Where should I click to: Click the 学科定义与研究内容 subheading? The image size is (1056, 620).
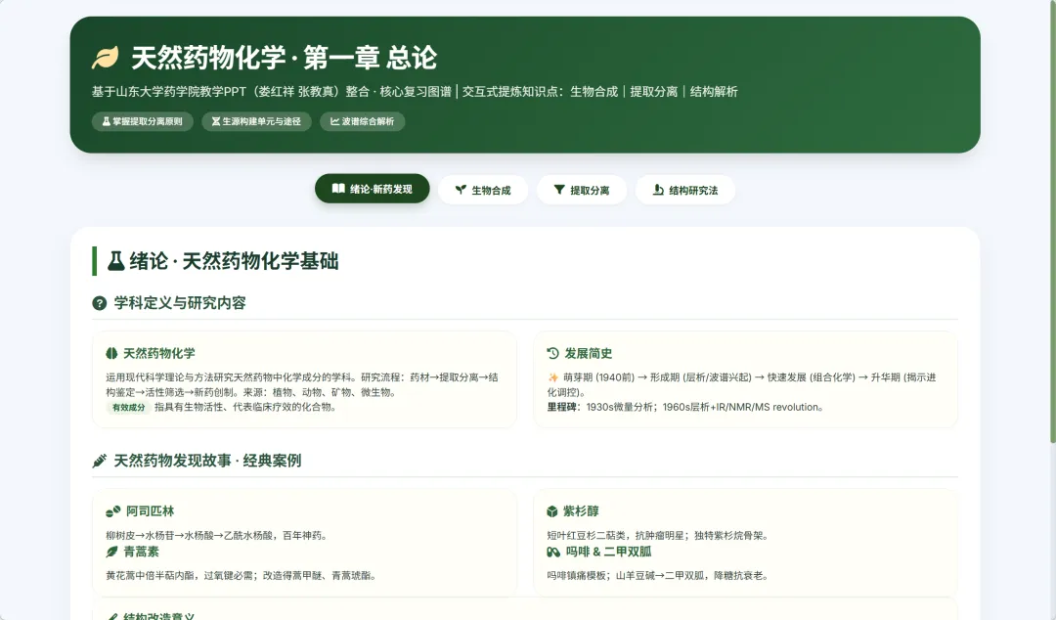(180, 303)
